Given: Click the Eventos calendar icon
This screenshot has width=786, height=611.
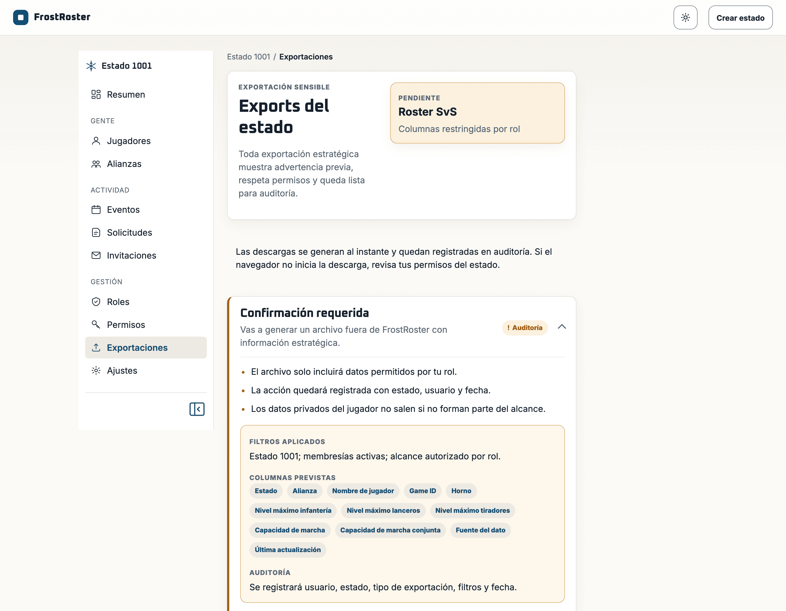Looking at the screenshot, I should click(x=96, y=210).
